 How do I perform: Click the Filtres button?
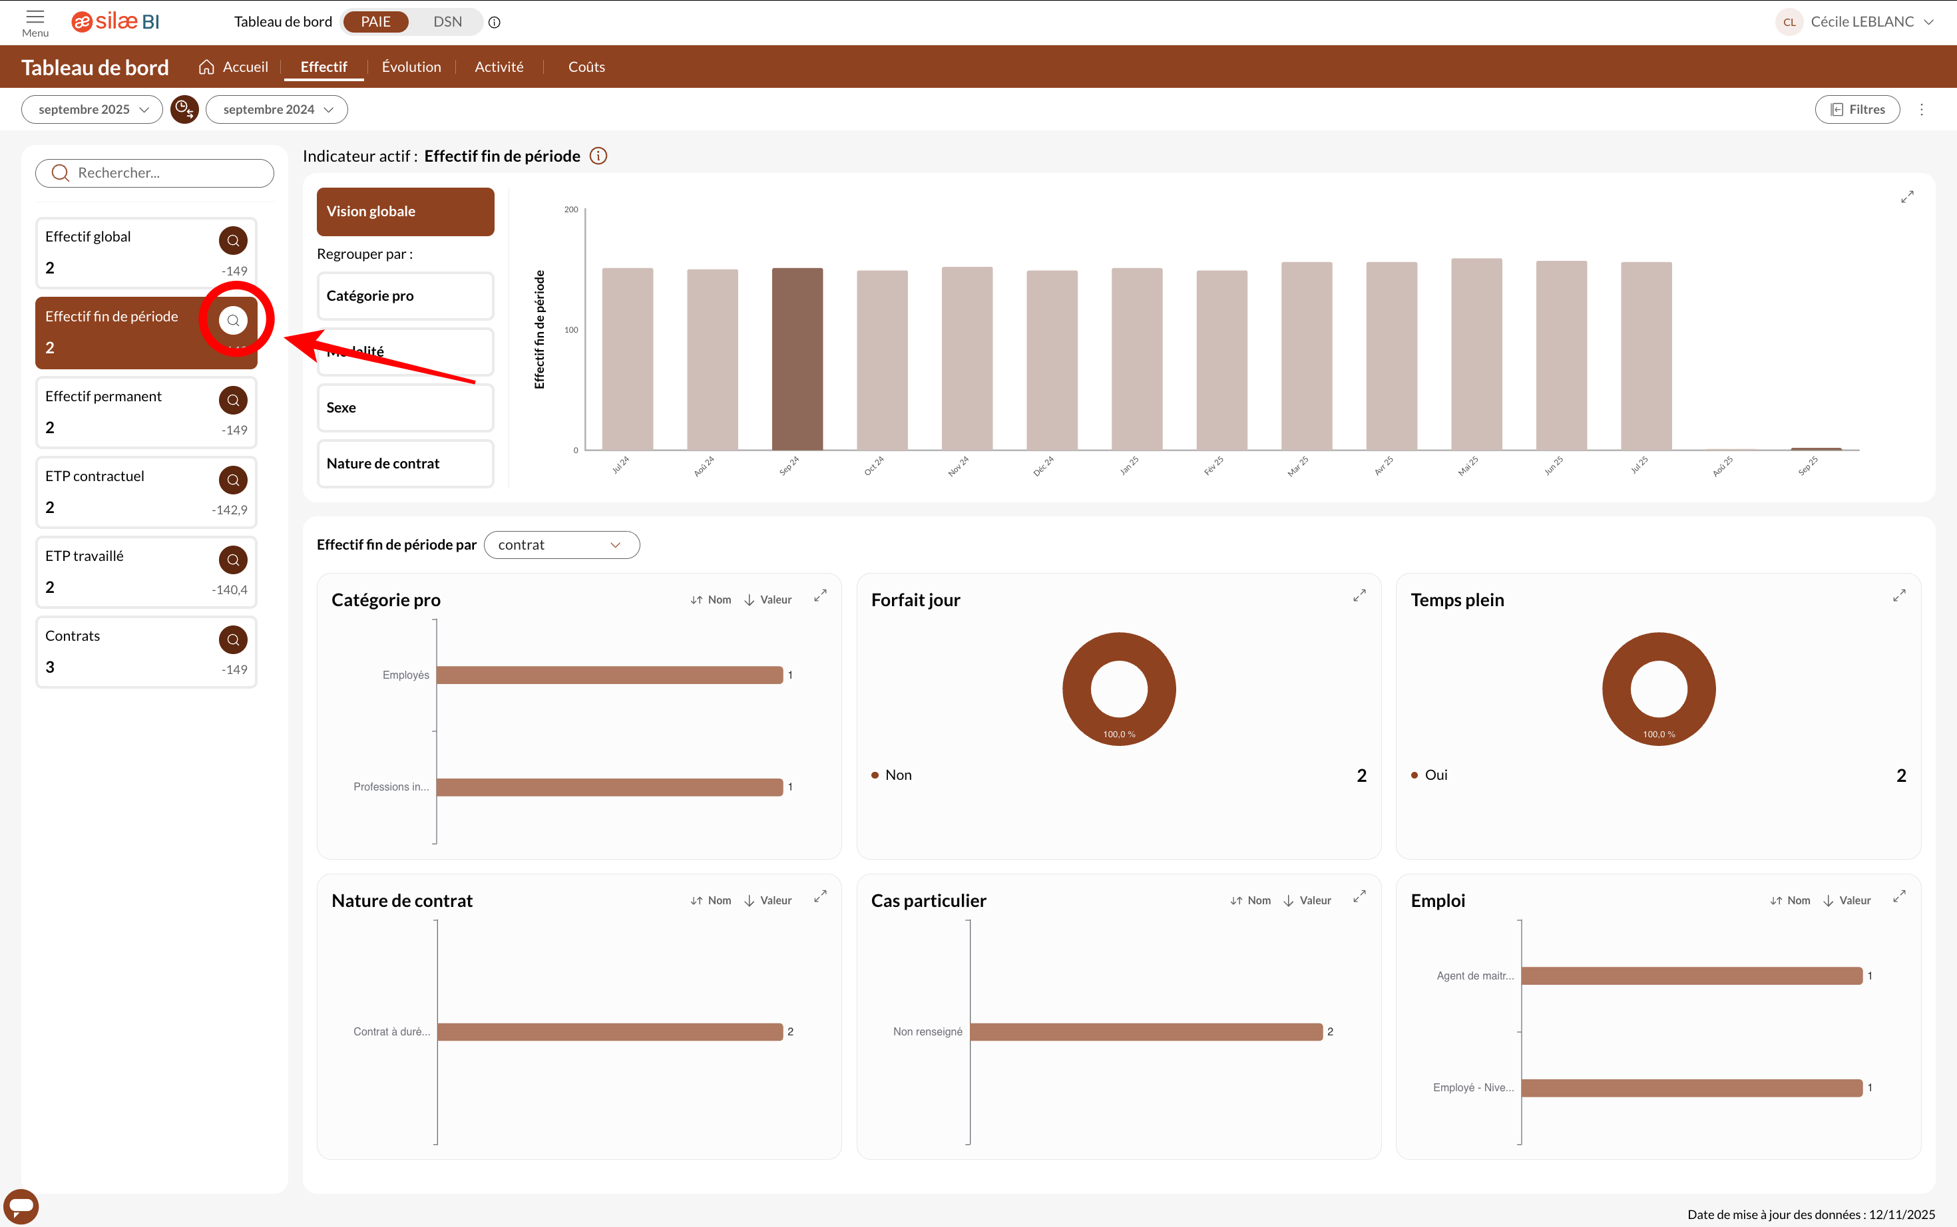(x=1857, y=110)
